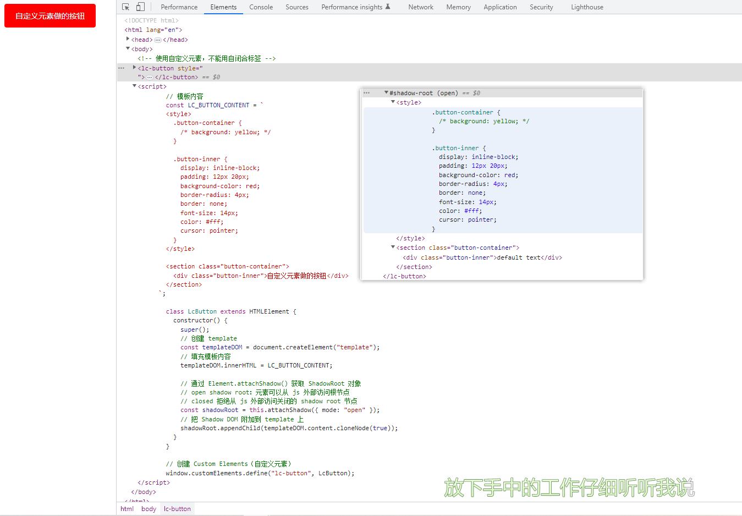Select the Elements tab

pyautogui.click(x=223, y=7)
